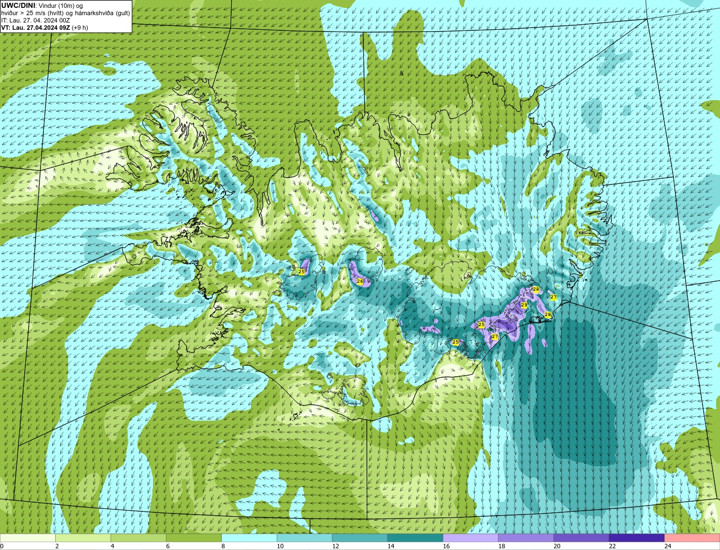Viewport: 720px width, 550px height.
Task: Click the purple legend swatch between 18 and 20
Action: (526, 538)
